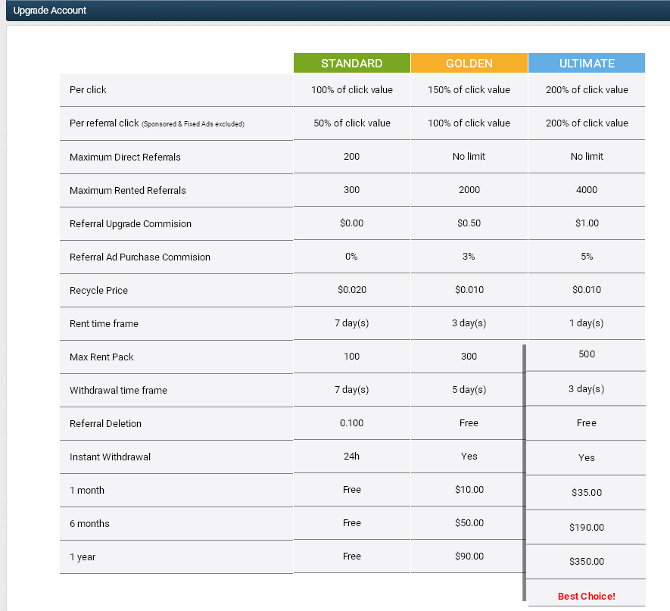Click the '$1.00' upgrade commission value
Image resolution: width=670 pixels, height=611 pixels.
(x=587, y=223)
